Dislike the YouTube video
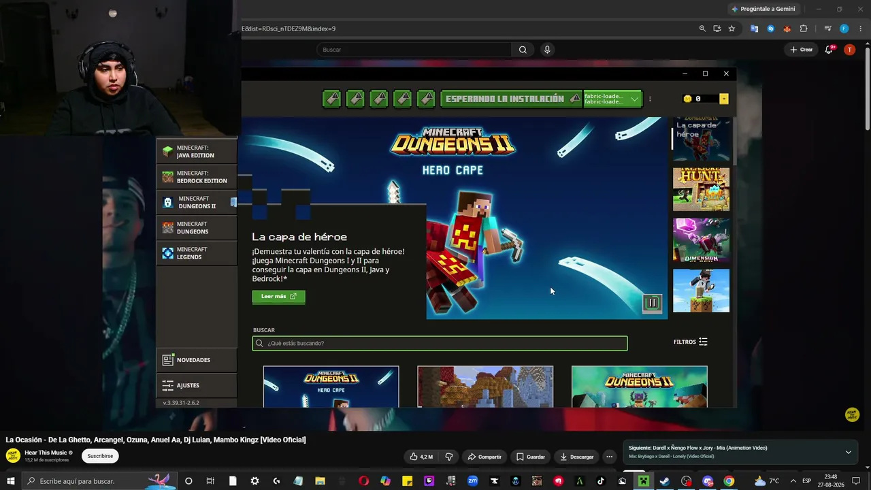871x490 pixels. tap(448, 457)
